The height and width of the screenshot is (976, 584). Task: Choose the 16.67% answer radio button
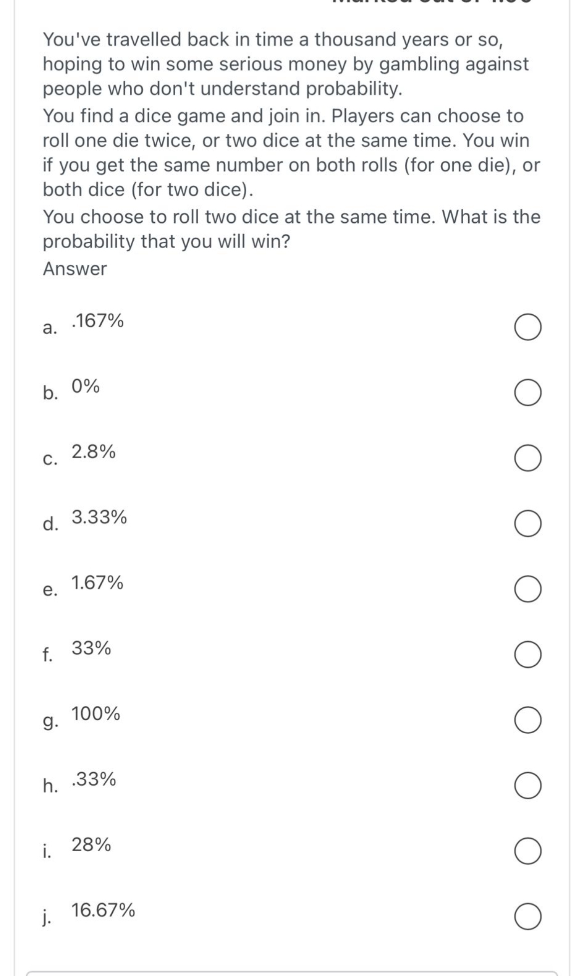click(x=527, y=917)
